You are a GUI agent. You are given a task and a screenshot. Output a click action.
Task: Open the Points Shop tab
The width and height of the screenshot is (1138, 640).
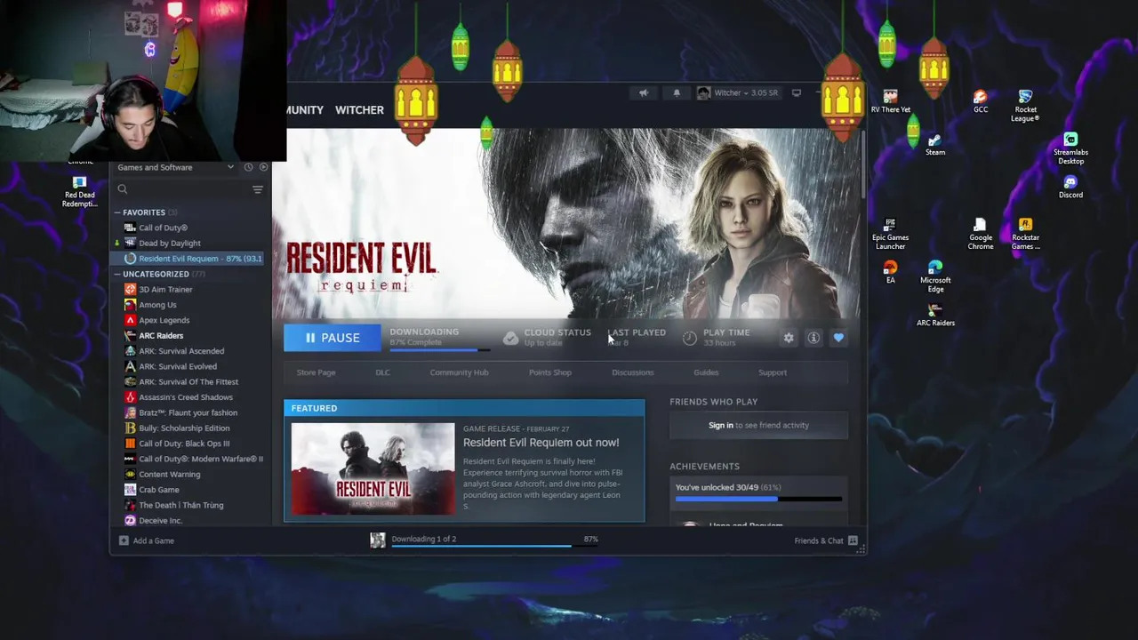[x=550, y=372]
